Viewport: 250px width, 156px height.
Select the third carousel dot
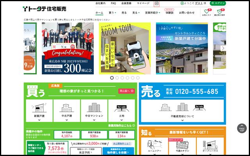click(122, 78)
